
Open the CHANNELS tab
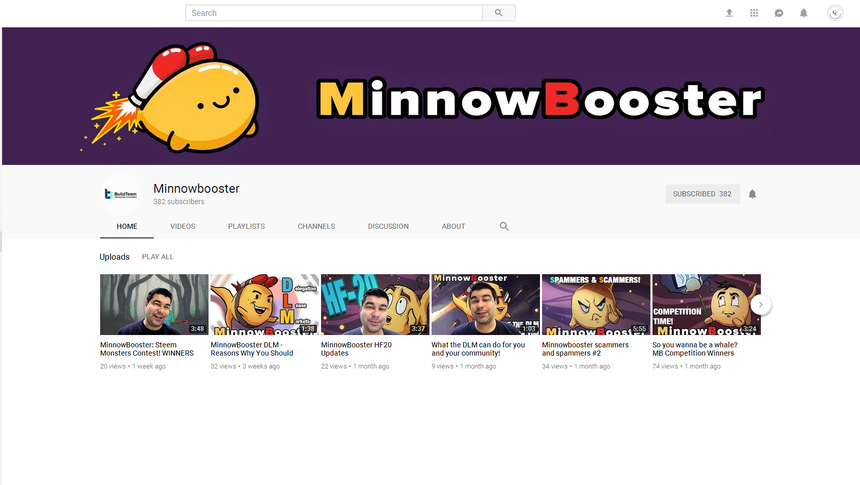pyautogui.click(x=316, y=226)
